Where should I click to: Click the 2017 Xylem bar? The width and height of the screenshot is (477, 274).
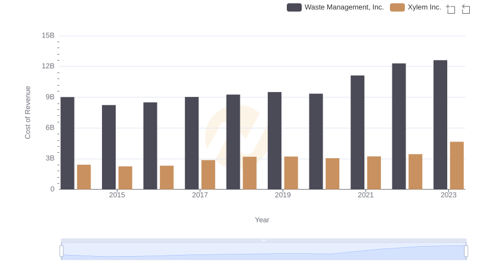pos(208,175)
